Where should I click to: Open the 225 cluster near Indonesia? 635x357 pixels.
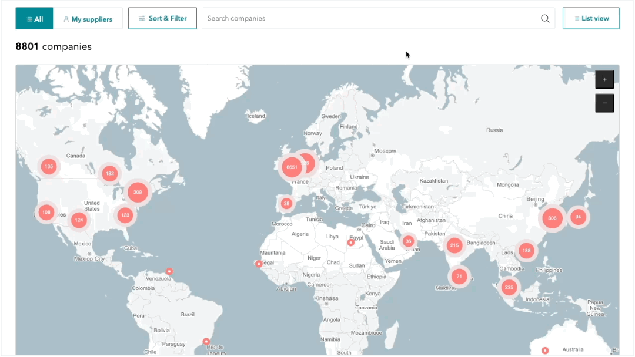(509, 288)
